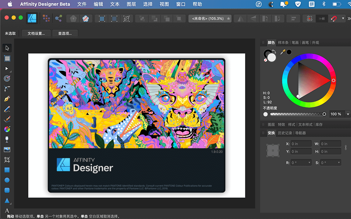Select the Place Image tool
This screenshot has height=219, width=351.
click(x=7, y=150)
